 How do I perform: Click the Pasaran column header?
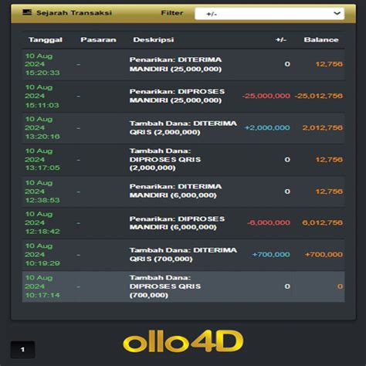pyautogui.click(x=98, y=40)
